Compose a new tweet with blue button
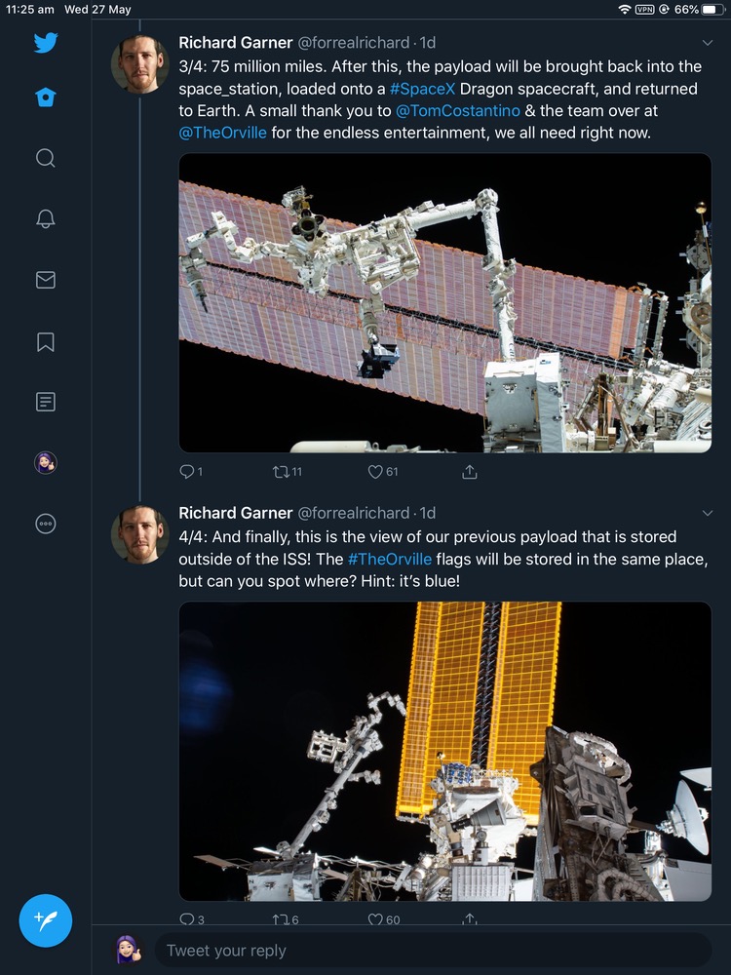 [46, 920]
